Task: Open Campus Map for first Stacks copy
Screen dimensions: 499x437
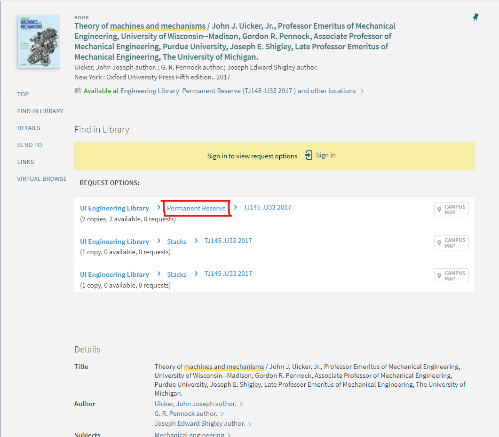Action: (451, 243)
